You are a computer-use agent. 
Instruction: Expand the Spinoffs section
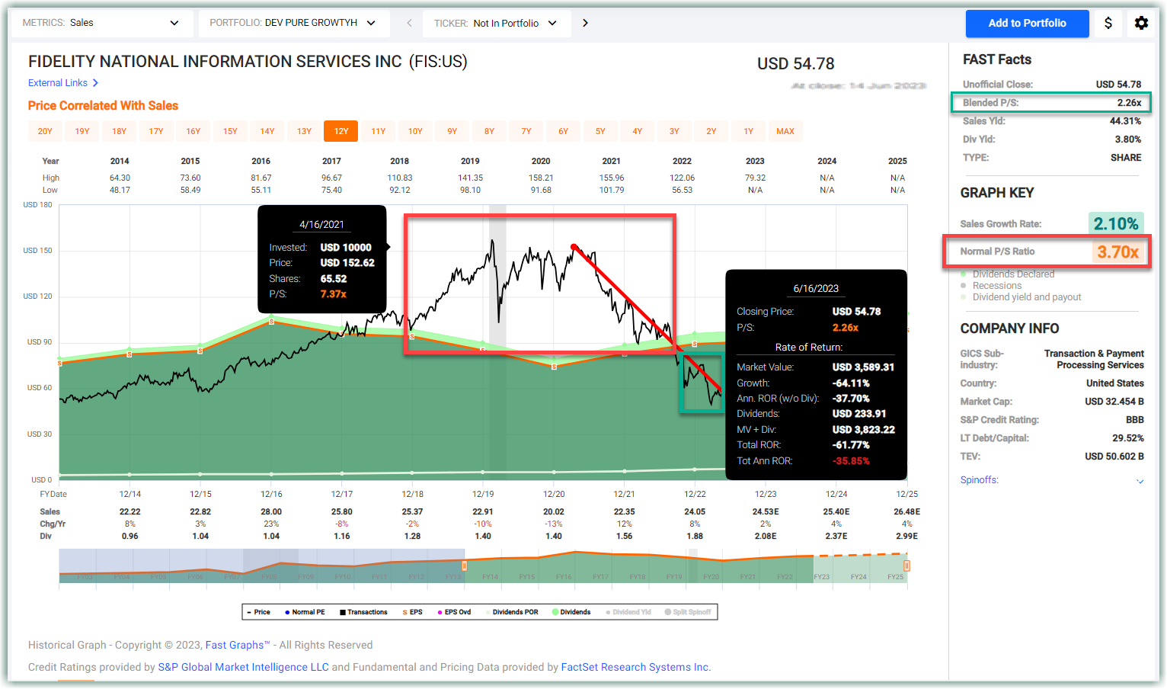1052,480
